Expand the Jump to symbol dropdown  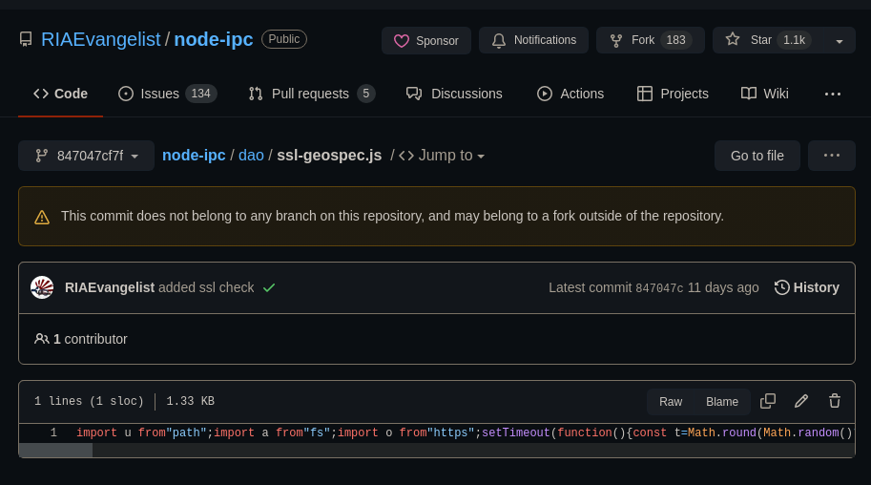click(x=442, y=156)
